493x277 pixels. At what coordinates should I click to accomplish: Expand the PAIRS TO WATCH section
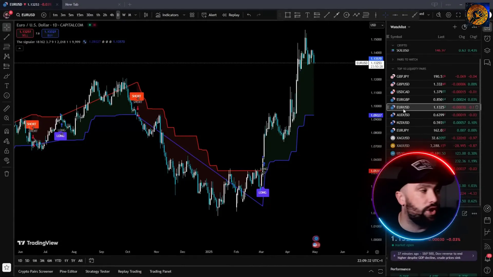(x=393, y=60)
